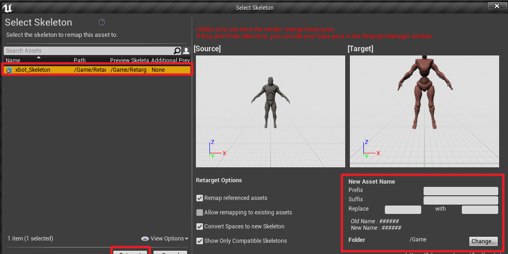Open the View Options dropdown
The width and height of the screenshot is (508, 254).
(169, 239)
